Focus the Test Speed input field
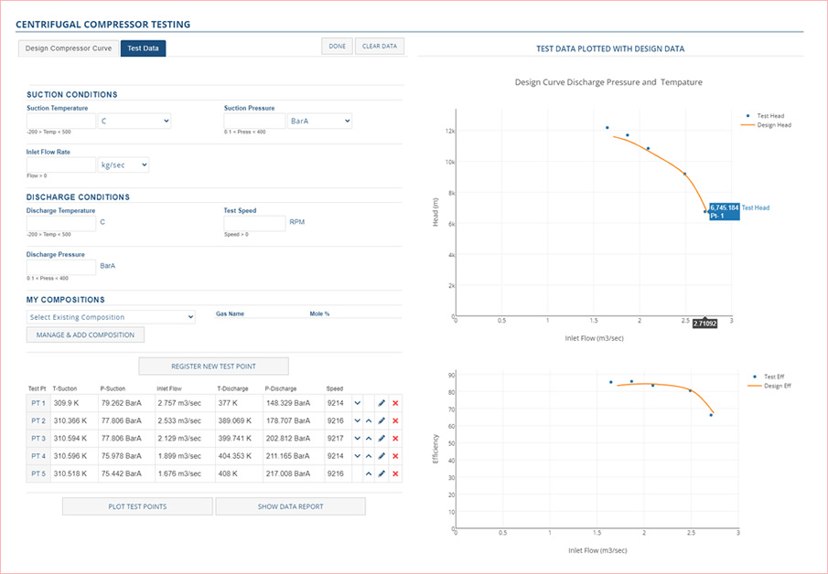The image size is (828, 574). (x=254, y=223)
